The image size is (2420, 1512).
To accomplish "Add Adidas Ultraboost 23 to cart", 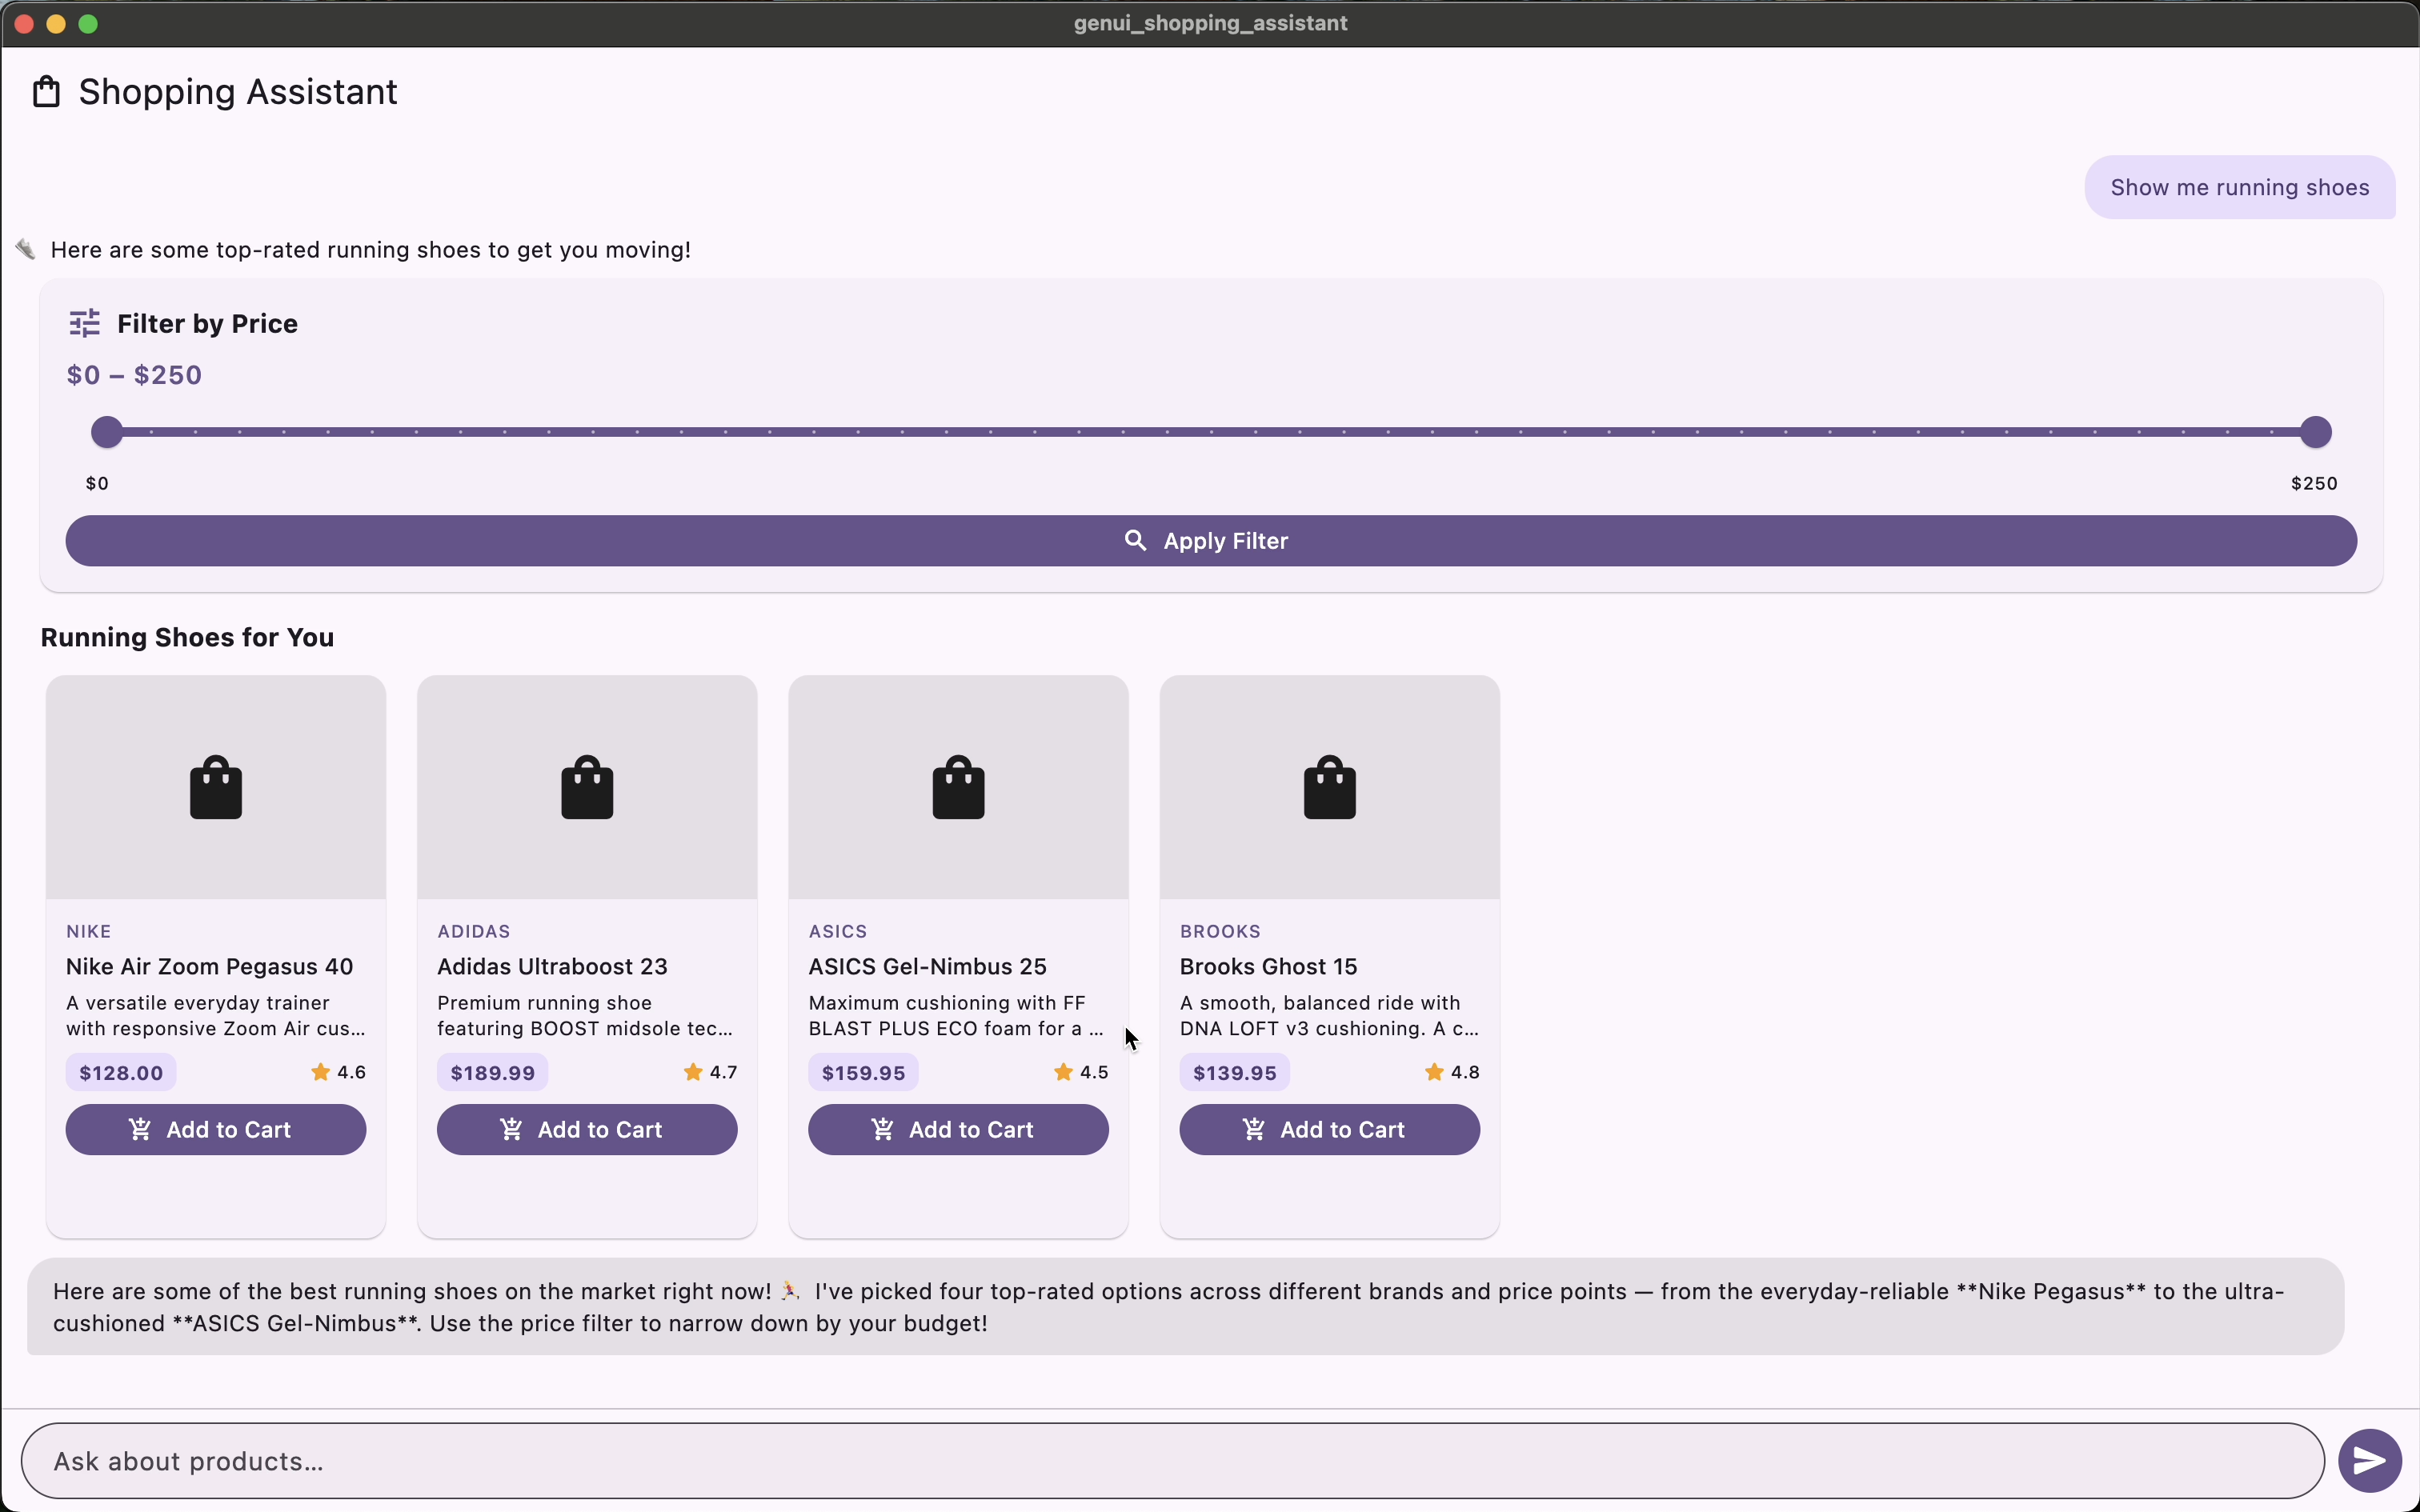I will pyautogui.click(x=587, y=1129).
